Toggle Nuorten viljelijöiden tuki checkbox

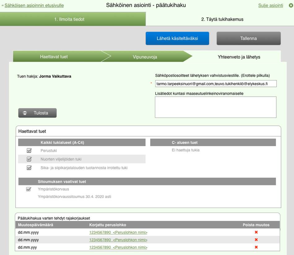(29, 159)
